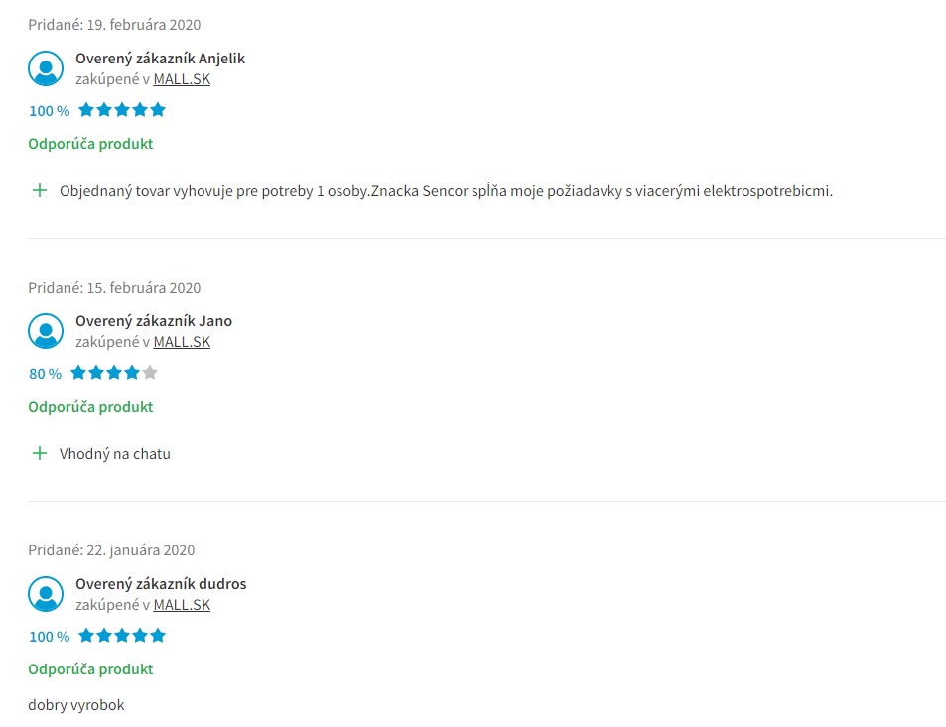This screenshot has height=727, width=946.
Task: Click 'Odporúča produkt' in Jano's review
Action: tap(90, 407)
